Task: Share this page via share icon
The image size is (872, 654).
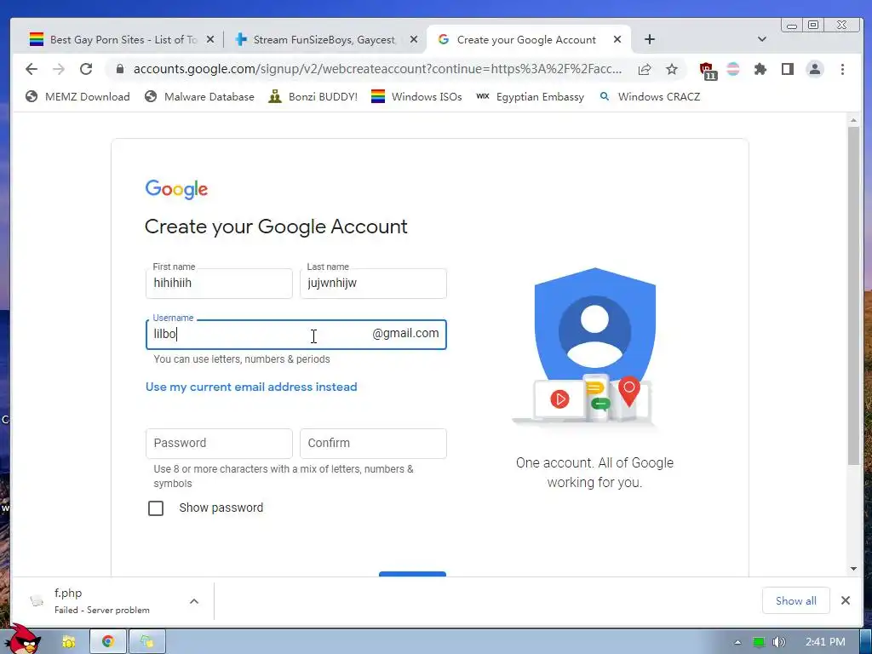Action: [x=645, y=69]
